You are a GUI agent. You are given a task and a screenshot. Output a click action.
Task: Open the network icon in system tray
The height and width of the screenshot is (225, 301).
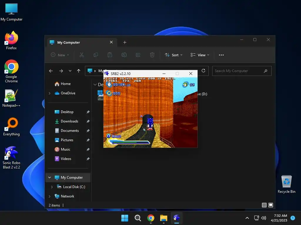[x=256, y=218]
